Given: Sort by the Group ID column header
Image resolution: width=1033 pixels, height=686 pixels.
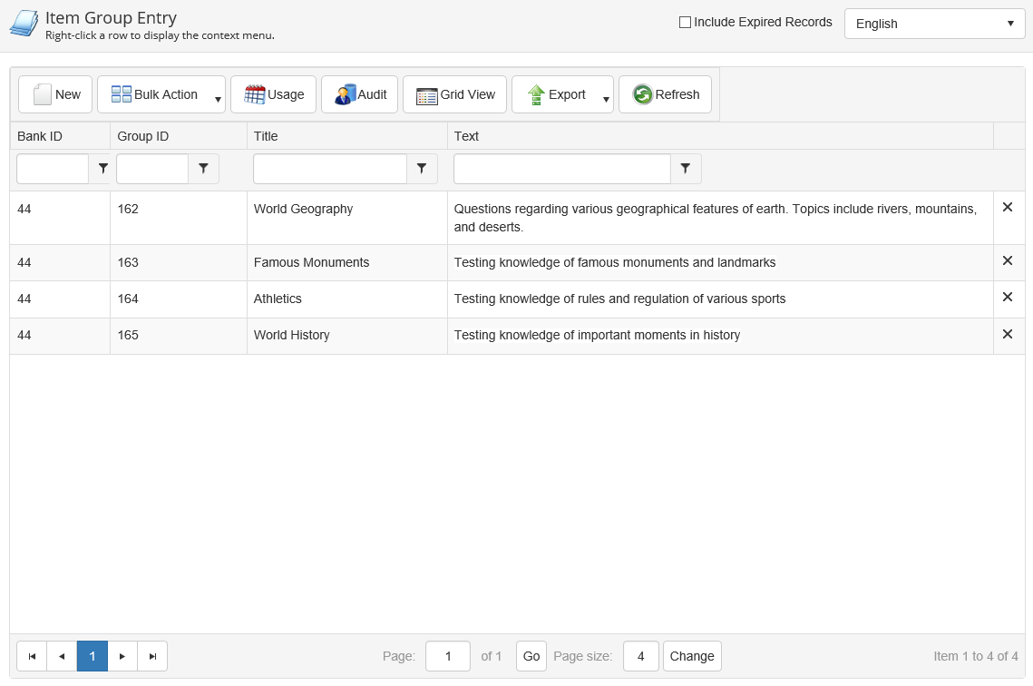Looking at the screenshot, I should 143,136.
